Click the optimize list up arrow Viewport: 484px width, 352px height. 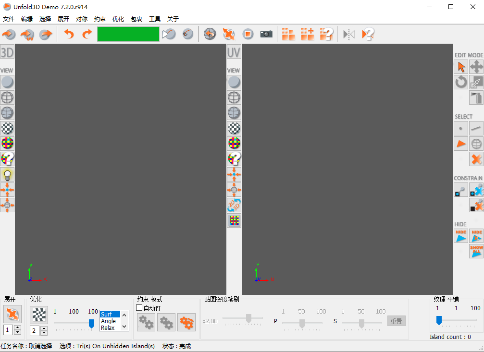[124, 315]
